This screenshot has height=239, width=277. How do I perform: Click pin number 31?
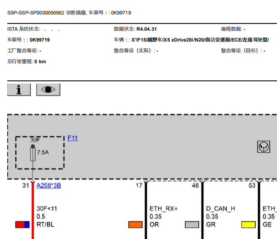pyautogui.click(x=26, y=186)
